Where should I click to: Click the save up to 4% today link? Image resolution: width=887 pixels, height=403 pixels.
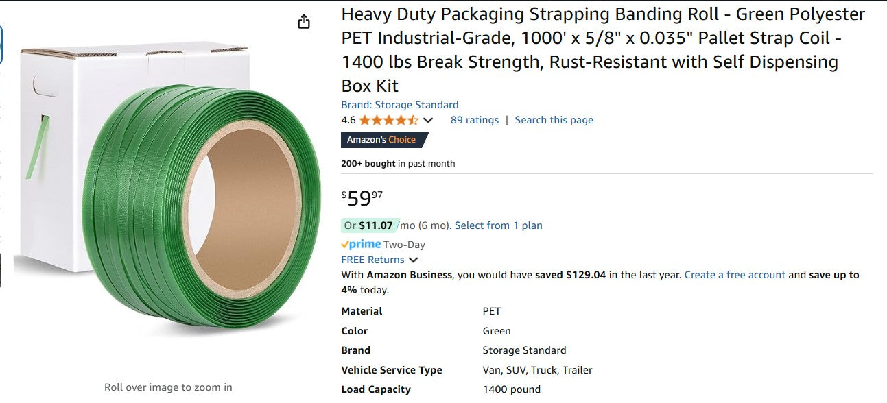pyautogui.click(x=833, y=275)
